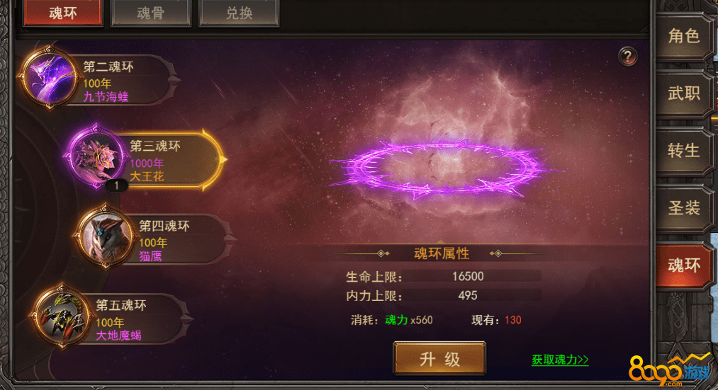Open the 圣装 side menu
The width and height of the screenshot is (718, 390).
684,208
